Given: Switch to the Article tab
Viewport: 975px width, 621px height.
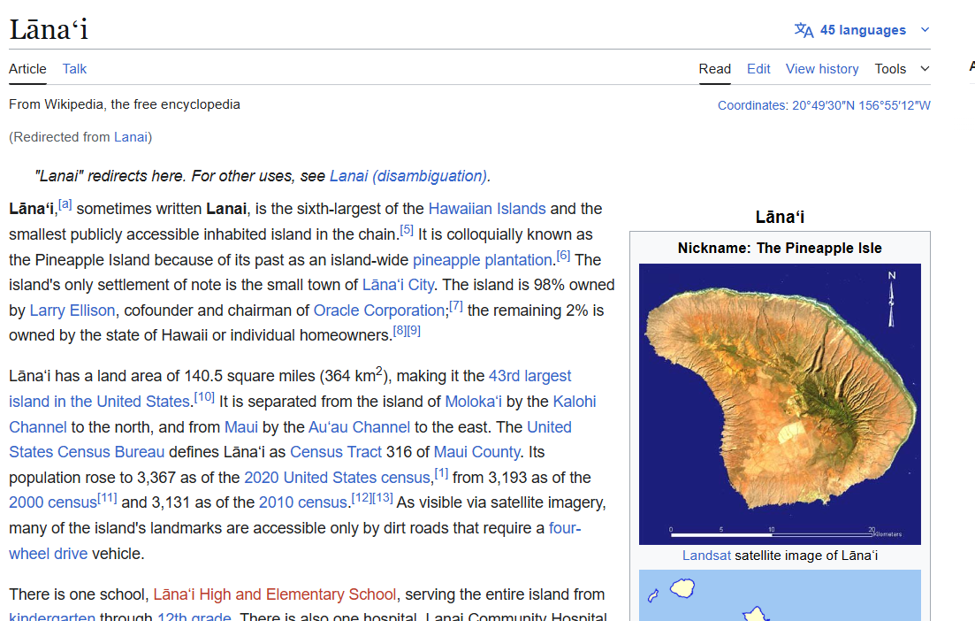Looking at the screenshot, I should point(27,69).
